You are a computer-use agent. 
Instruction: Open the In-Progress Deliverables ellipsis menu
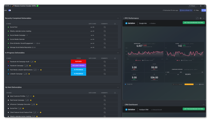118,53
